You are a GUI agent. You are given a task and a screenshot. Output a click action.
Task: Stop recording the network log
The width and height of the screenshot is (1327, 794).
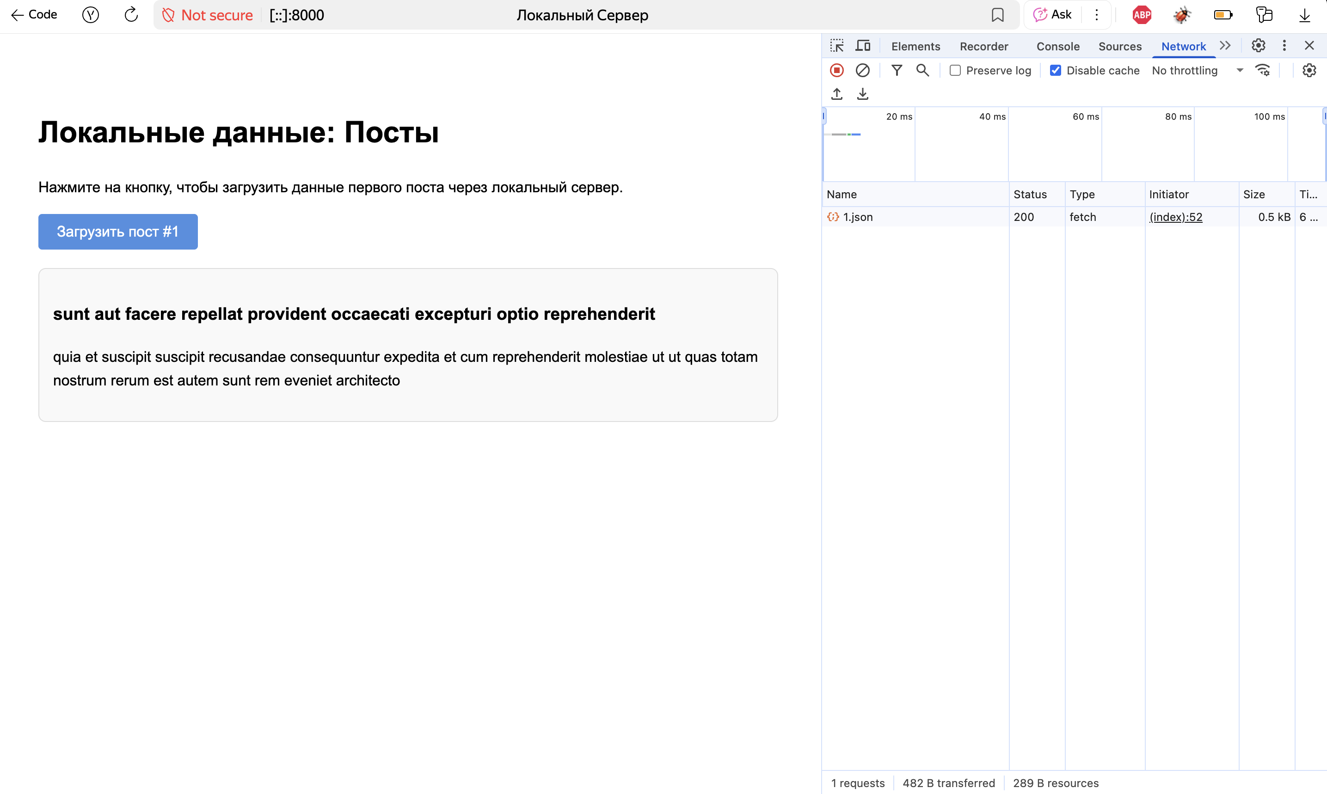point(837,70)
